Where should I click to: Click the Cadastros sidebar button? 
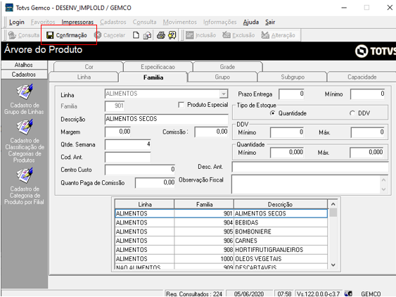24,75
